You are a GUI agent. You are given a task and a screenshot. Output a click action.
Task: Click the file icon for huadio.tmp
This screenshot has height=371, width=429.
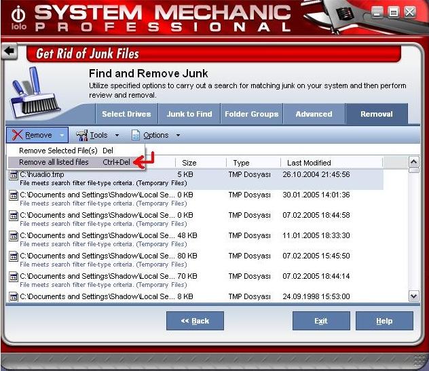tap(13, 175)
